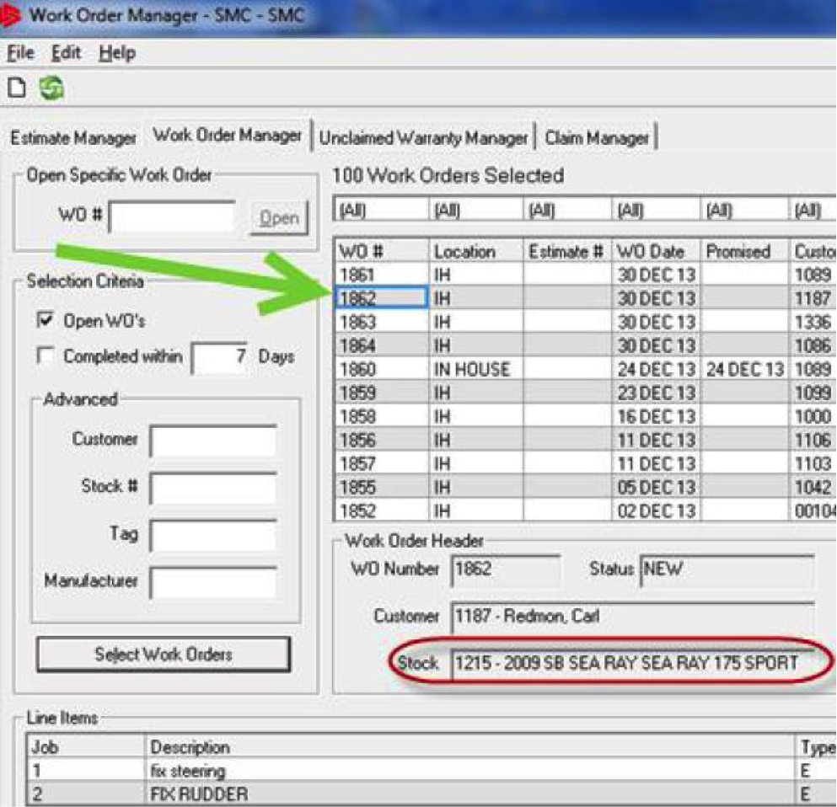Select work order row 1856
Screen dimensions: 837x807
click(585, 440)
